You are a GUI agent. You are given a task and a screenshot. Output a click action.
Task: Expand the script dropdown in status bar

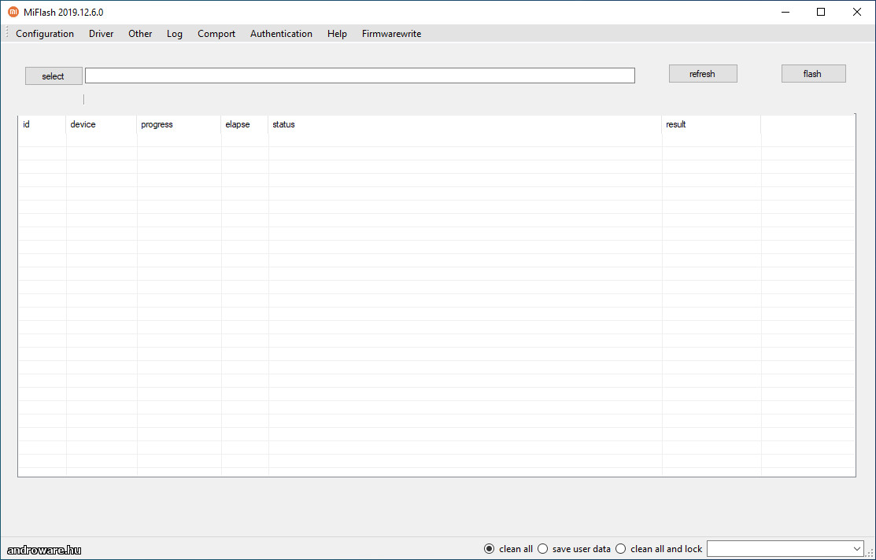pos(858,549)
